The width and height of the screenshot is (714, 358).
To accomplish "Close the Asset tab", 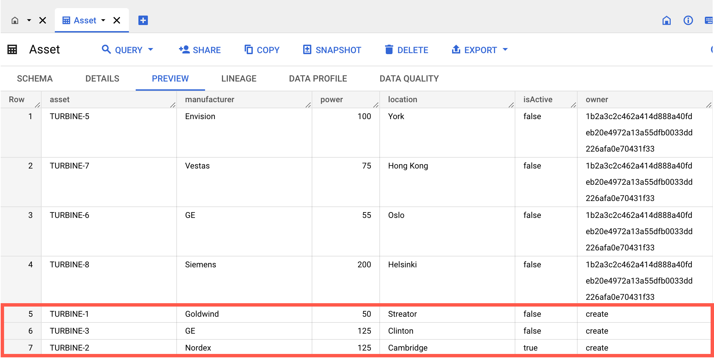I will tap(117, 21).
